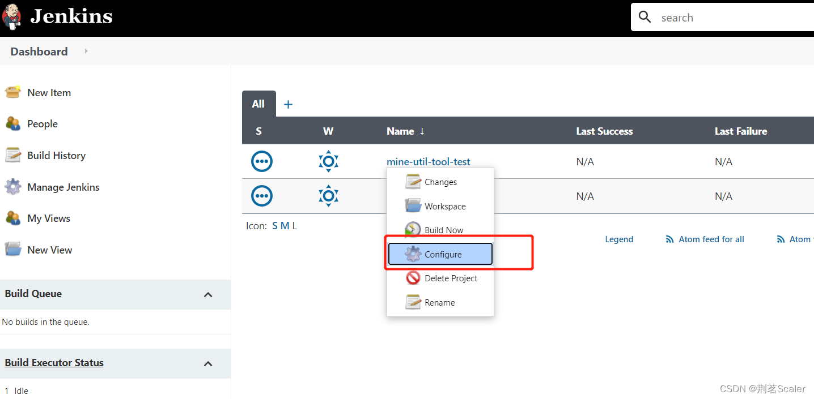Add a new view with plus tab
The width and height of the screenshot is (814, 399).
coord(288,104)
